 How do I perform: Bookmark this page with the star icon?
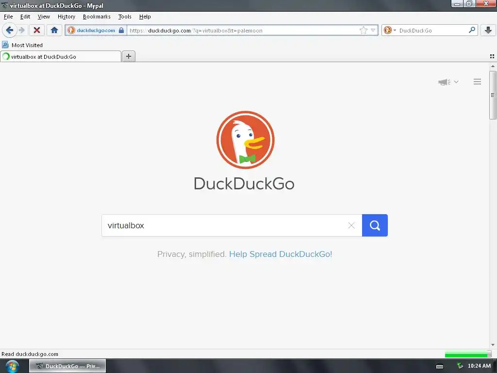tap(363, 31)
